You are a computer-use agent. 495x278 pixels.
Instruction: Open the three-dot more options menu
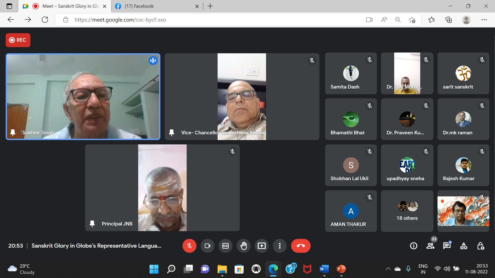click(279, 246)
